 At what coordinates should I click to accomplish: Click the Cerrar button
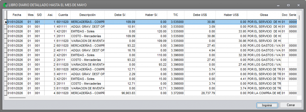pyautogui.click(x=291, y=105)
